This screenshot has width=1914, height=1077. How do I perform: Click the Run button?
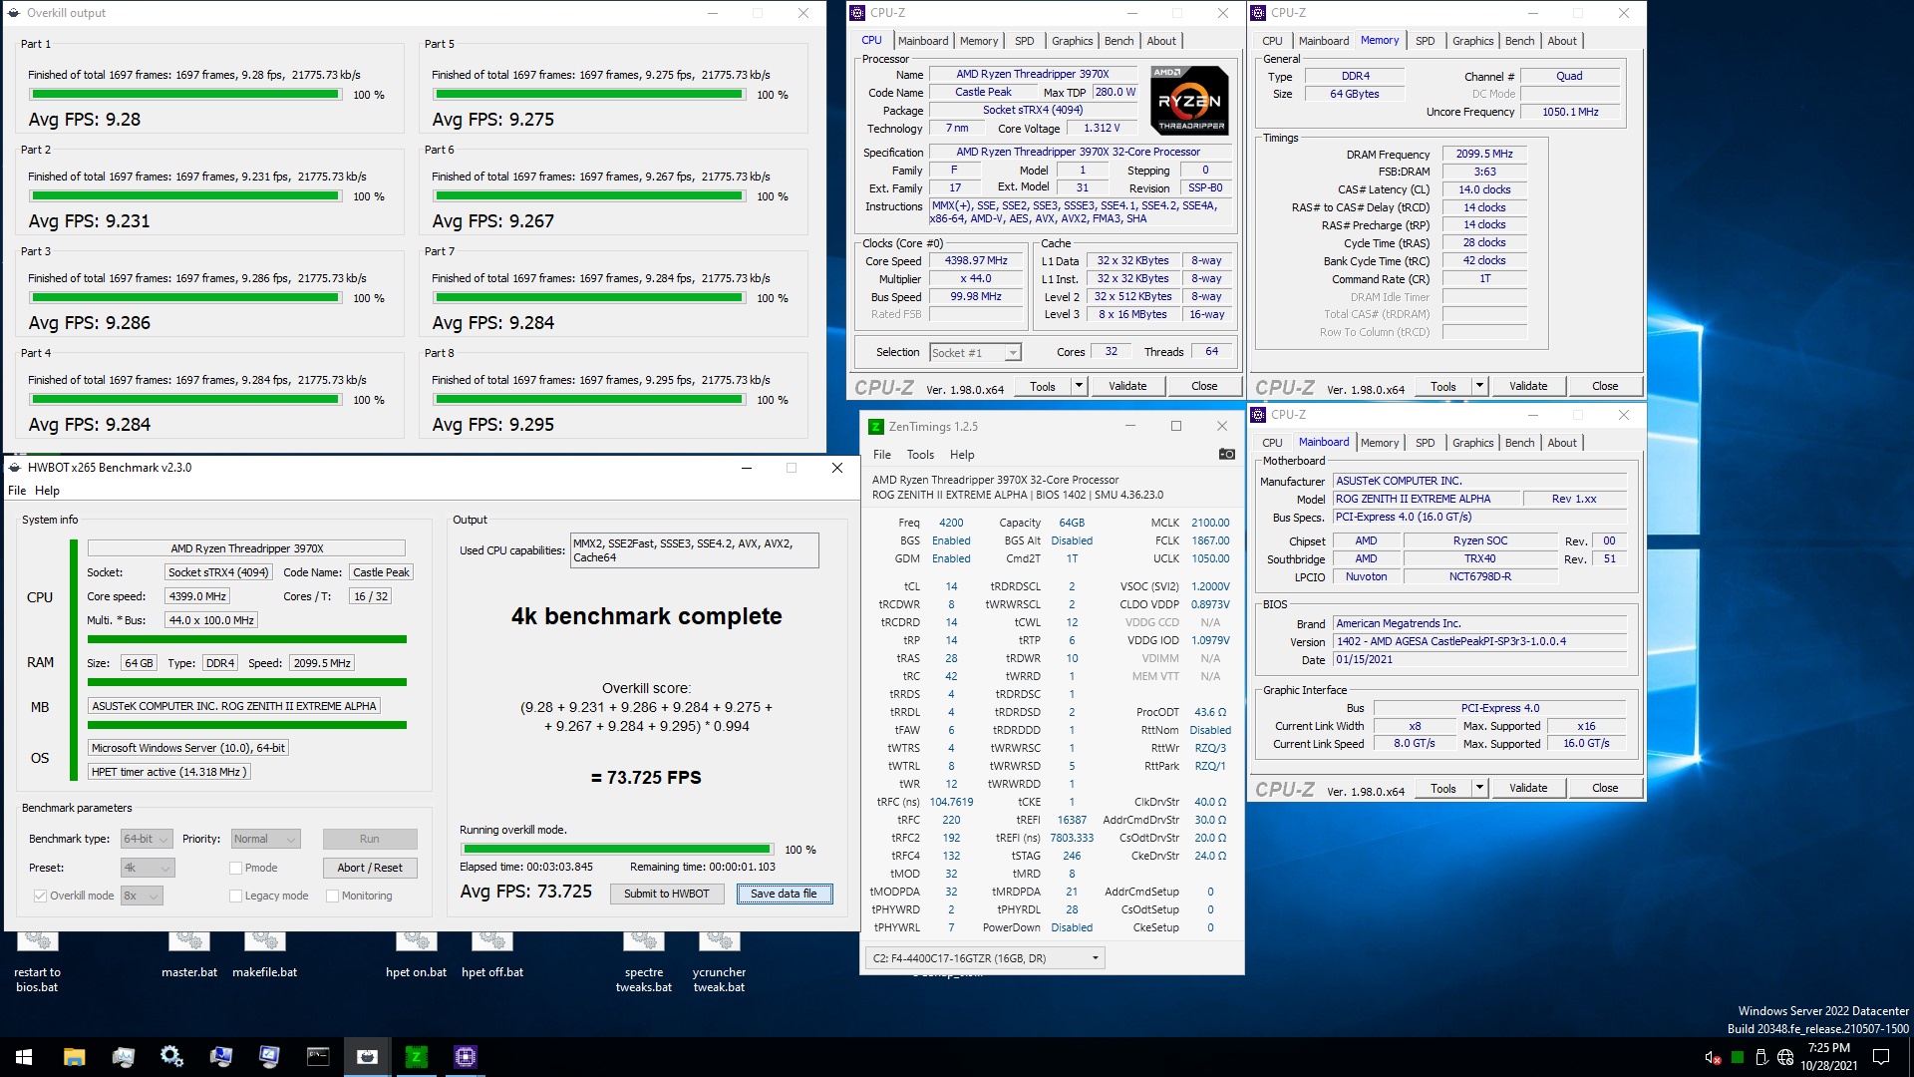(370, 839)
